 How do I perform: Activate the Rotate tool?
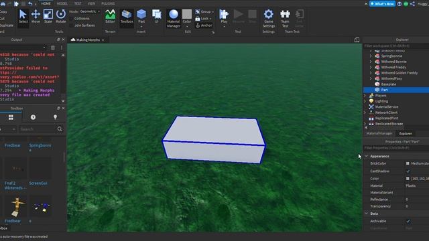61,16
